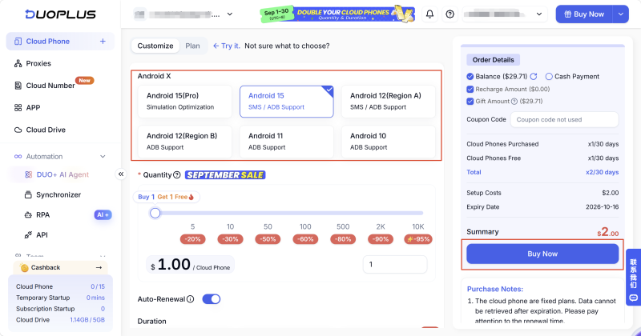This screenshot has width=641, height=336.
Task: Select Android 12(Region A) option
Action: point(389,102)
